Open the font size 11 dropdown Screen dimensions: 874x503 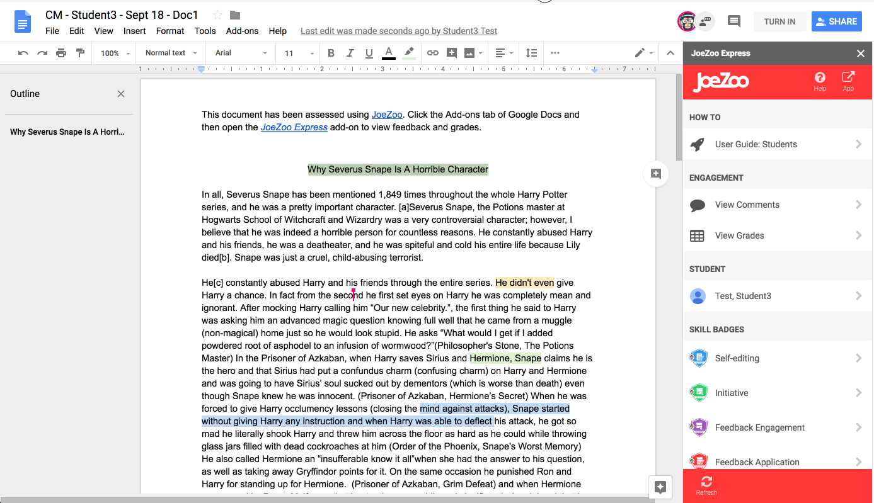pos(299,53)
